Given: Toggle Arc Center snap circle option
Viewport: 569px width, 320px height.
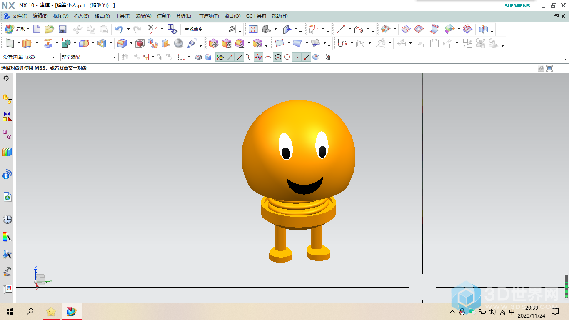Looking at the screenshot, I should pos(278,57).
